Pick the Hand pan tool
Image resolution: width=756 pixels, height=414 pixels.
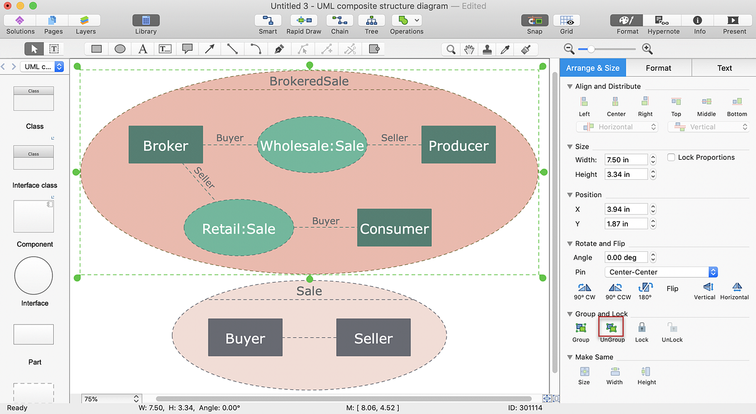469,50
